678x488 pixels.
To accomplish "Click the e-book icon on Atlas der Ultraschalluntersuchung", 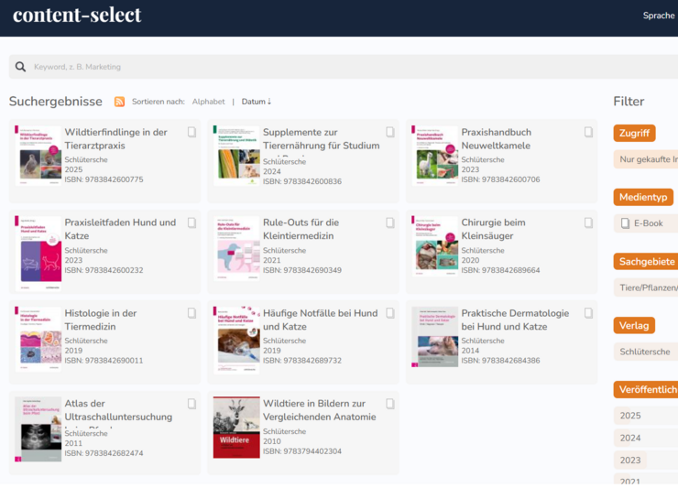I will [x=192, y=404].
